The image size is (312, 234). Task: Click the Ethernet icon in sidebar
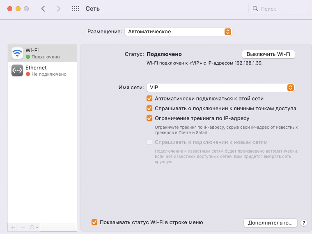pyautogui.click(x=17, y=71)
